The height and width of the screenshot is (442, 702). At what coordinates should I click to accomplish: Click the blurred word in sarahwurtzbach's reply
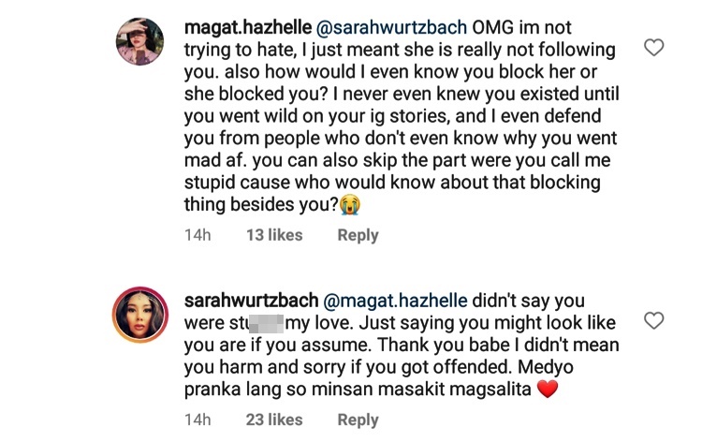pos(253,324)
